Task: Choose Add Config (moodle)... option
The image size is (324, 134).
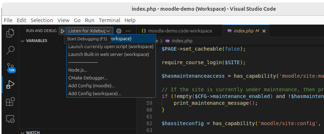Action: [x=111, y=86]
